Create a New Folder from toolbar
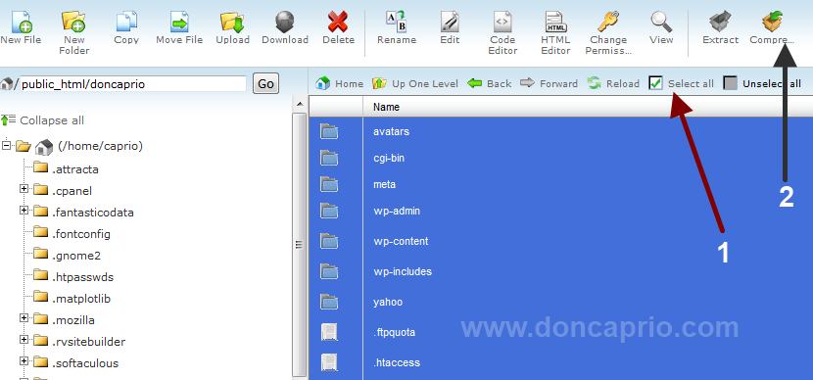 coord(74,33)
